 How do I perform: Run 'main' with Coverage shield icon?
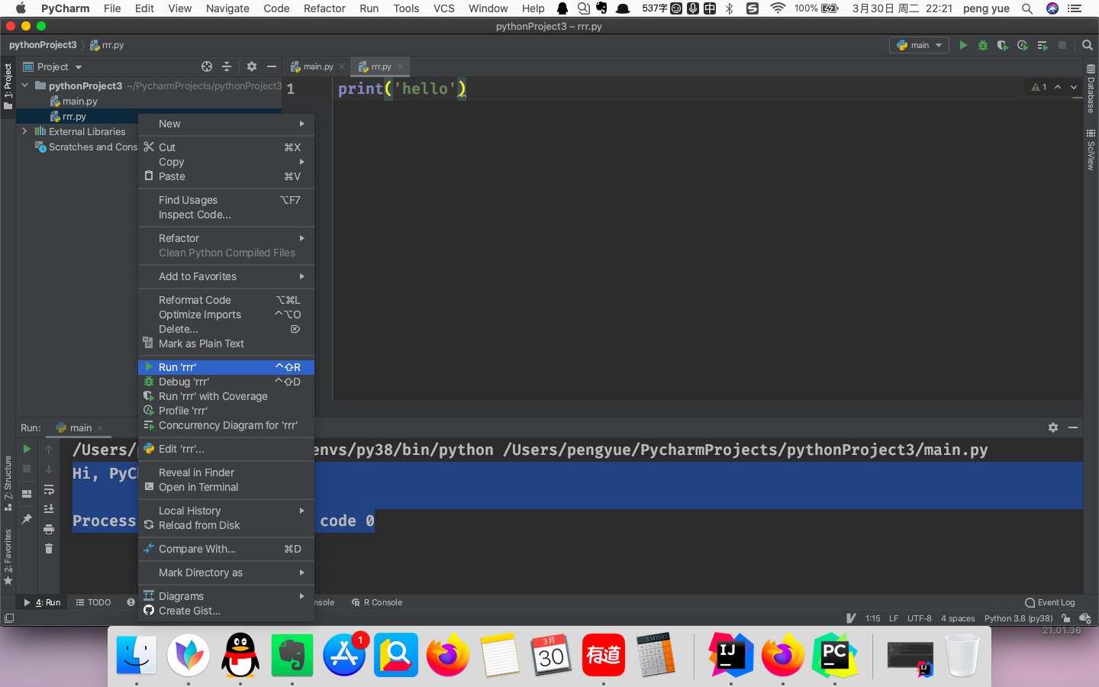(x=1002, y=45)
